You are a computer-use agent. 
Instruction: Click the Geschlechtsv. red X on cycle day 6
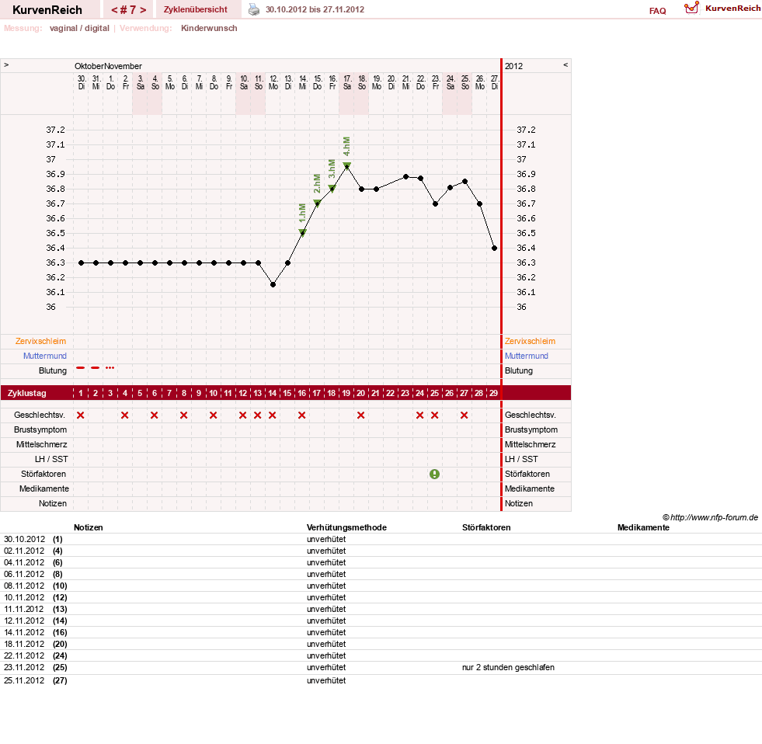click(155, 415)
